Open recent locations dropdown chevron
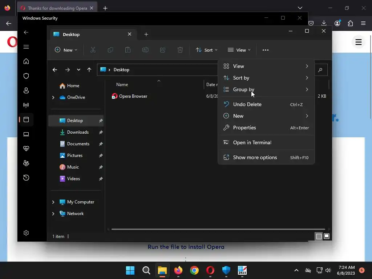Screen dimensions: 372x279 (78, 70)
